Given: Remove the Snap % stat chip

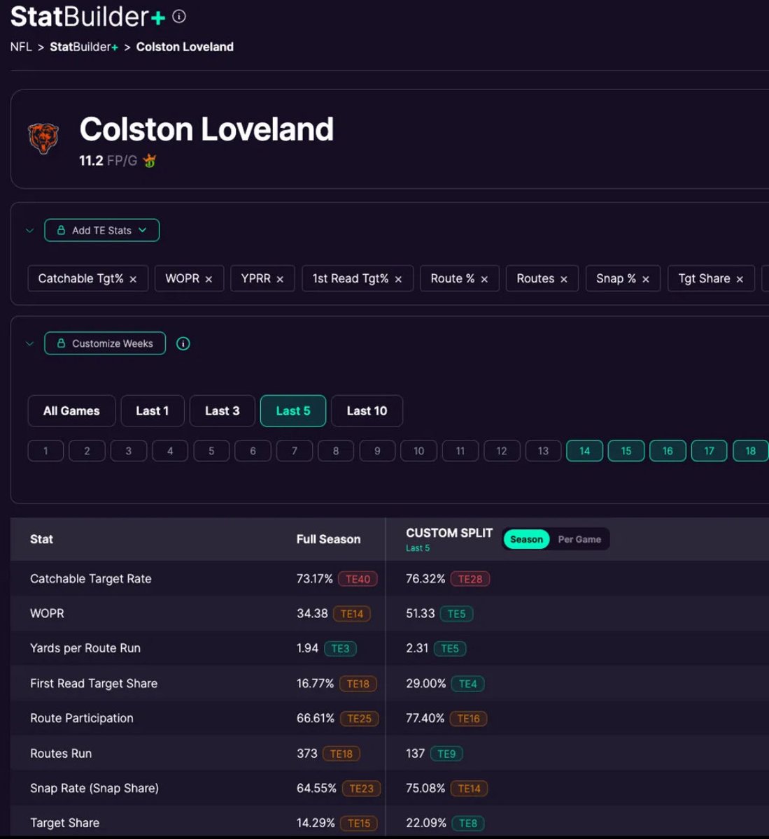Looking at the screenshot, I should click(646, 279).
